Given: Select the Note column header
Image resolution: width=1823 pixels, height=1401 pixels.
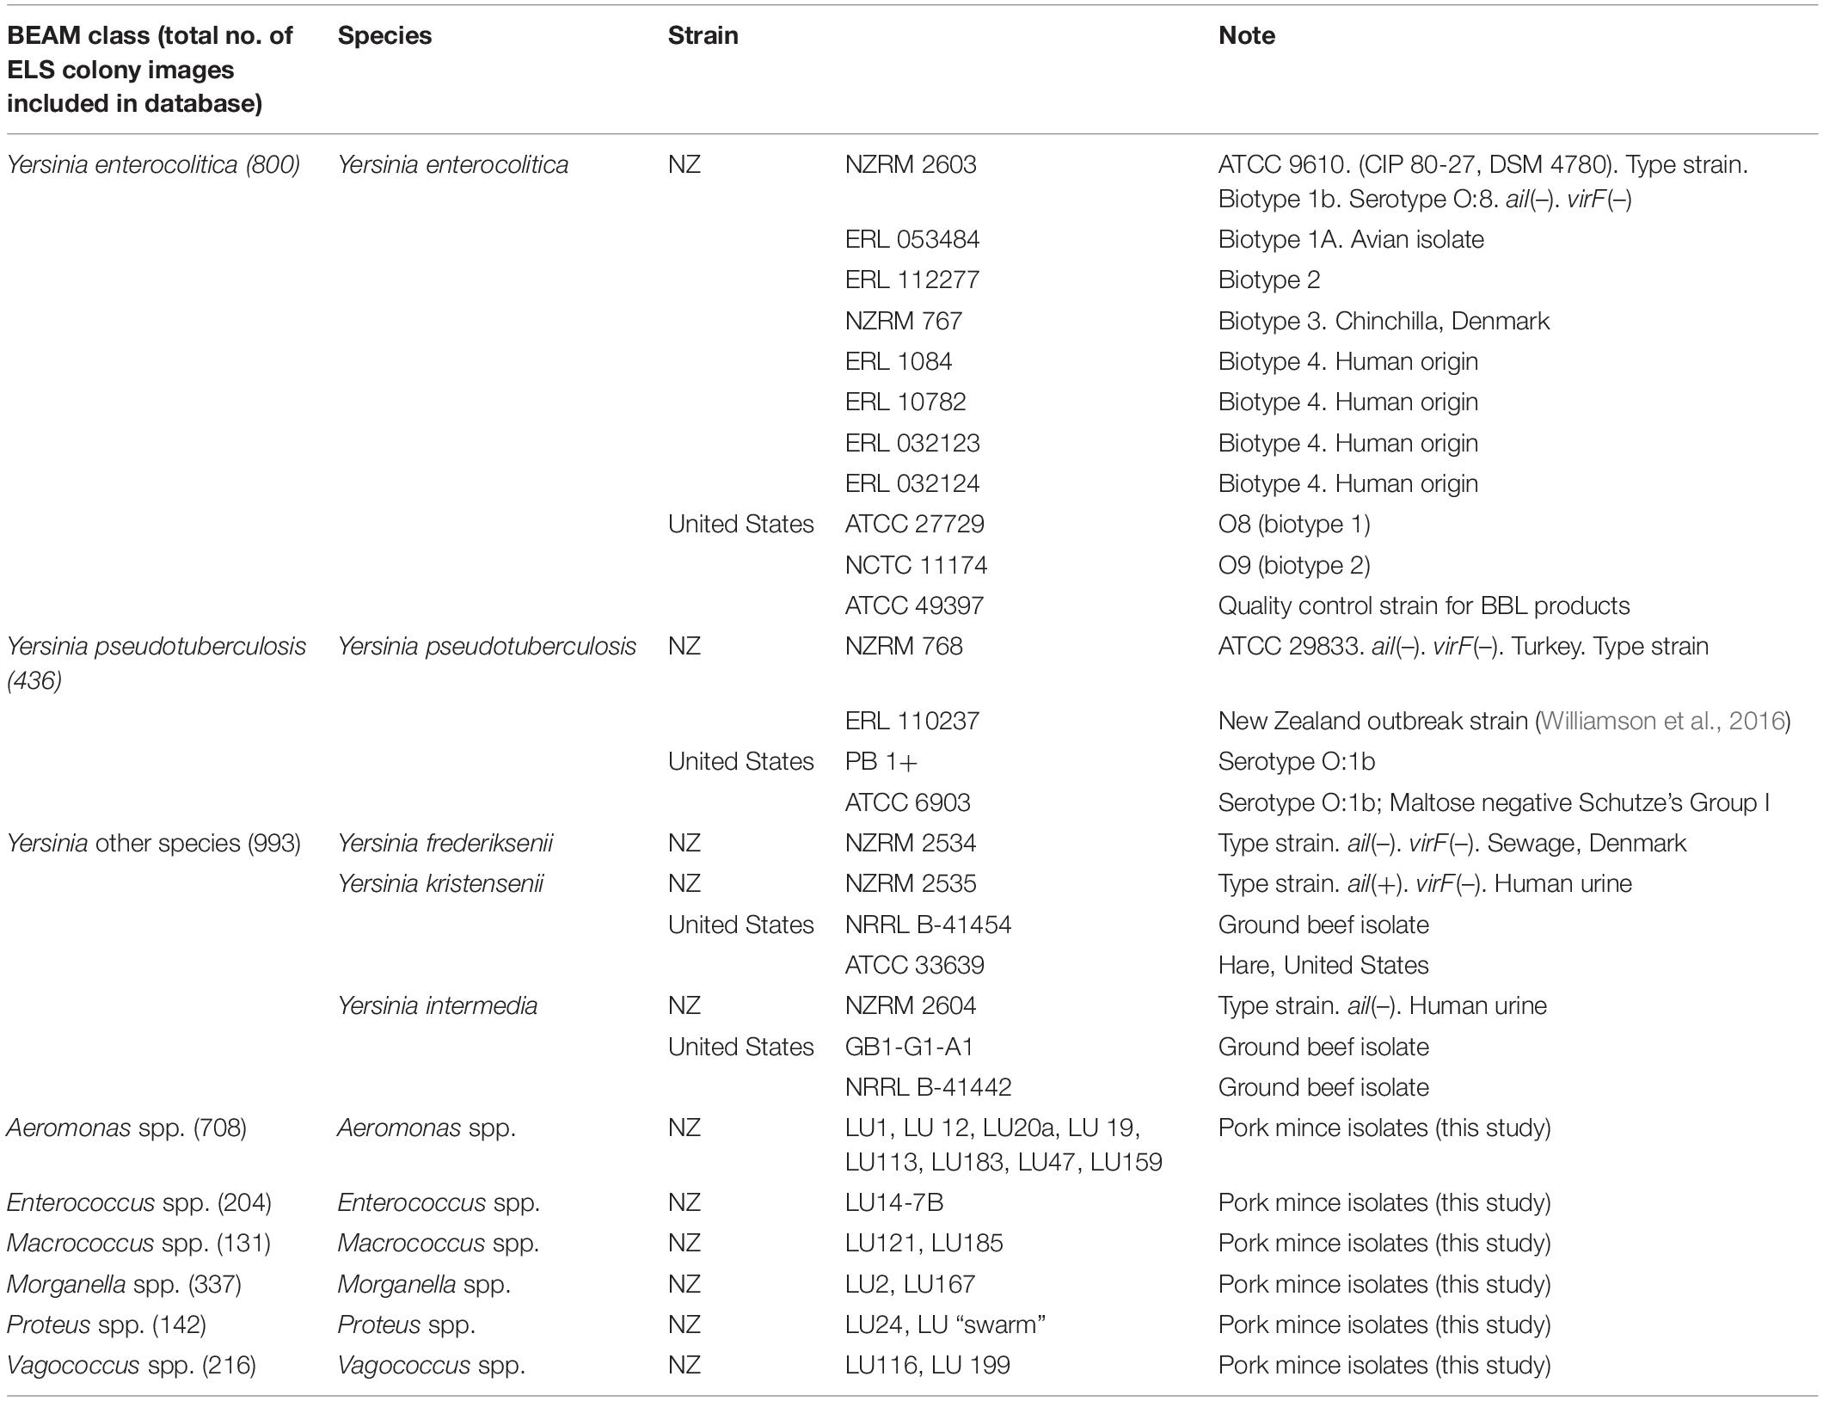Looking at the screenshot, I should [1246, 35].
